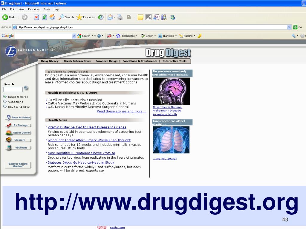Open Conditions & Treatments tab
Viewport: 306px width, 229px height.
click(x=140, y=61)
